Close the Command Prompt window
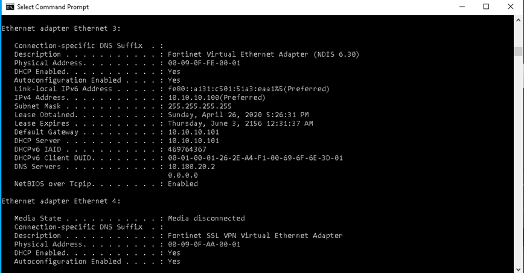 (x=511, y=7)
